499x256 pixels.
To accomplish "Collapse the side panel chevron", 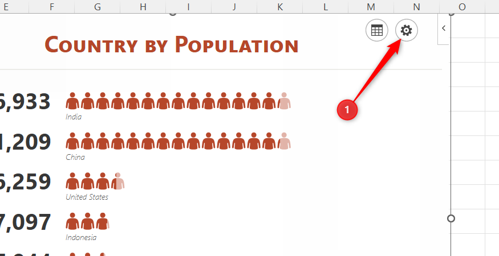I will (x=444, y=28).
